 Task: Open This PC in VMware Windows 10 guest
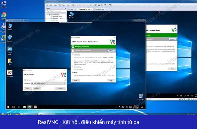coord(71,15)
